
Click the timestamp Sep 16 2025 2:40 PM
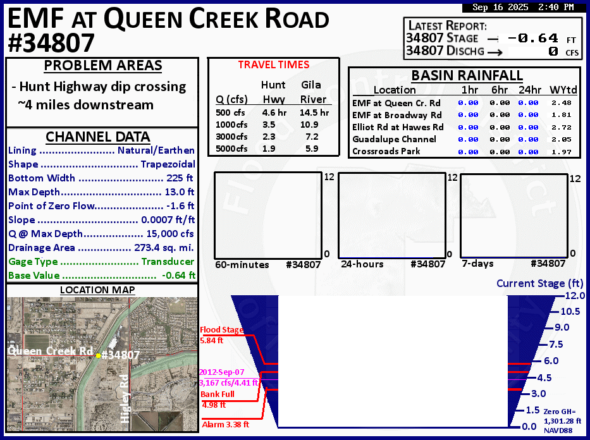523,7
